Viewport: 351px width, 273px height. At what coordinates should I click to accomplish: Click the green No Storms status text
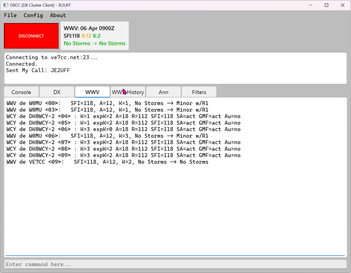(95, 44)
